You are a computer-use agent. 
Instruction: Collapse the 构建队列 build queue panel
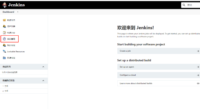(x=43, y=67)
